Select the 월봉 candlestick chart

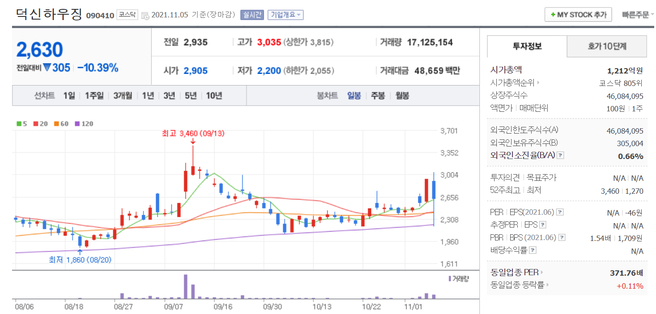point(402,95)
